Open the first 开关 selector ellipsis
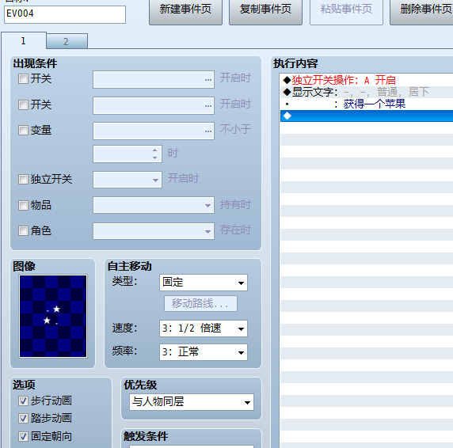Screen dimensions: 453x448 click(208, 80)
